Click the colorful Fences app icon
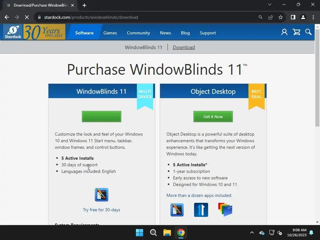 (225, 210)
